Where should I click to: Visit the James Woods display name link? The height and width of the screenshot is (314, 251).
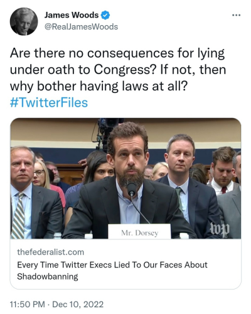(x=72, y=15)
